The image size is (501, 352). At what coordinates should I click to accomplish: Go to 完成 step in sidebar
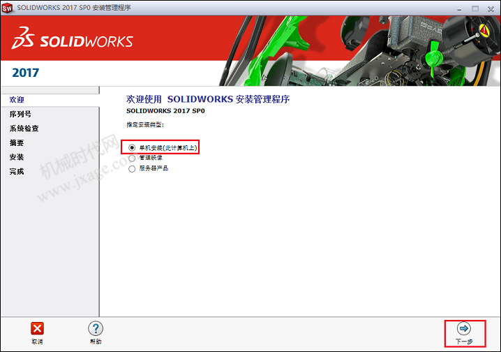(17, 172)
